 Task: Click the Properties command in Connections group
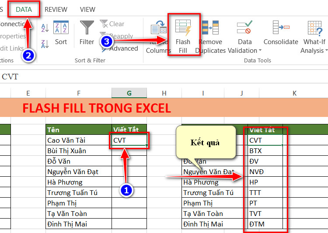click(13, 36)
